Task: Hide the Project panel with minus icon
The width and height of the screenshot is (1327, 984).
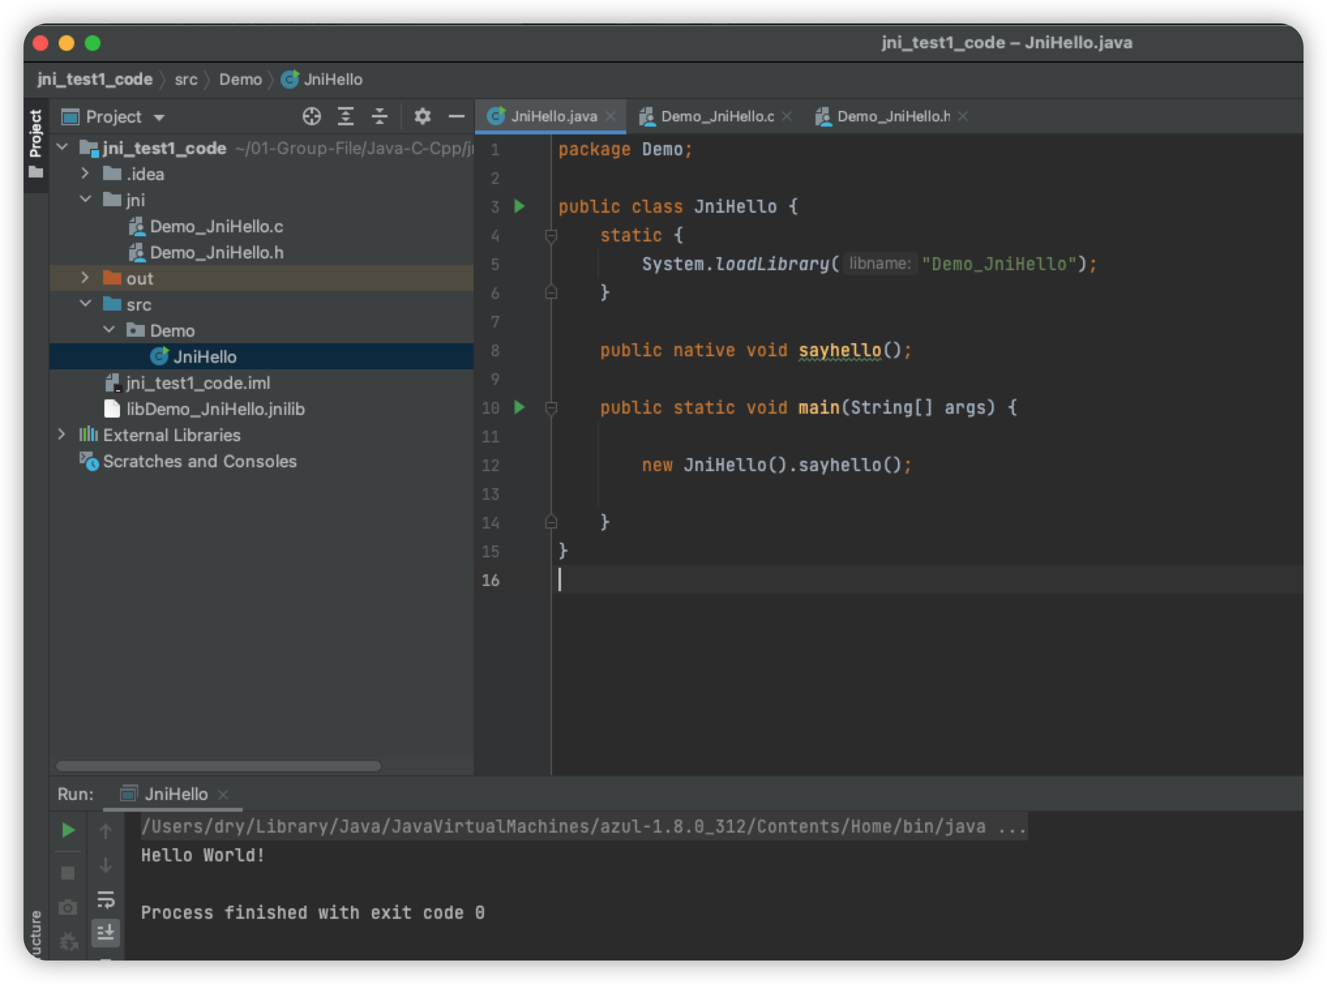Action: click(457, 117)
